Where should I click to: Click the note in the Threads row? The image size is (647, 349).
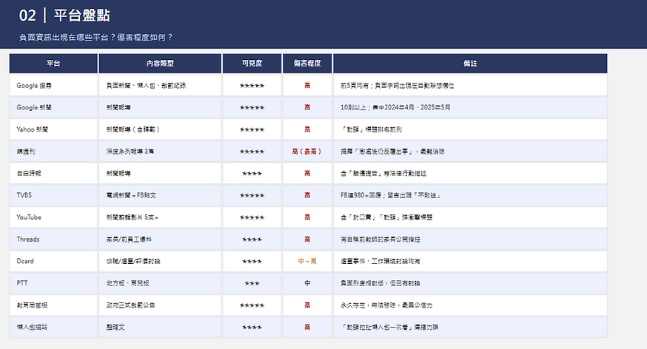470,240
